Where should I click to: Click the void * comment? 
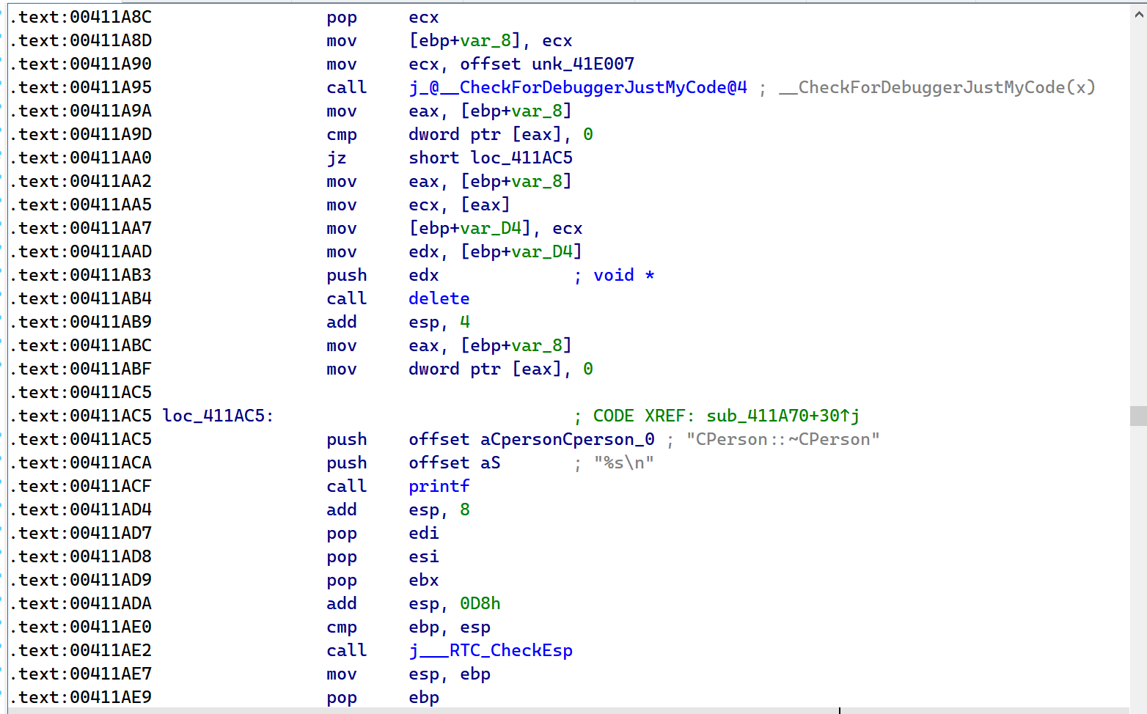[624, 275]
